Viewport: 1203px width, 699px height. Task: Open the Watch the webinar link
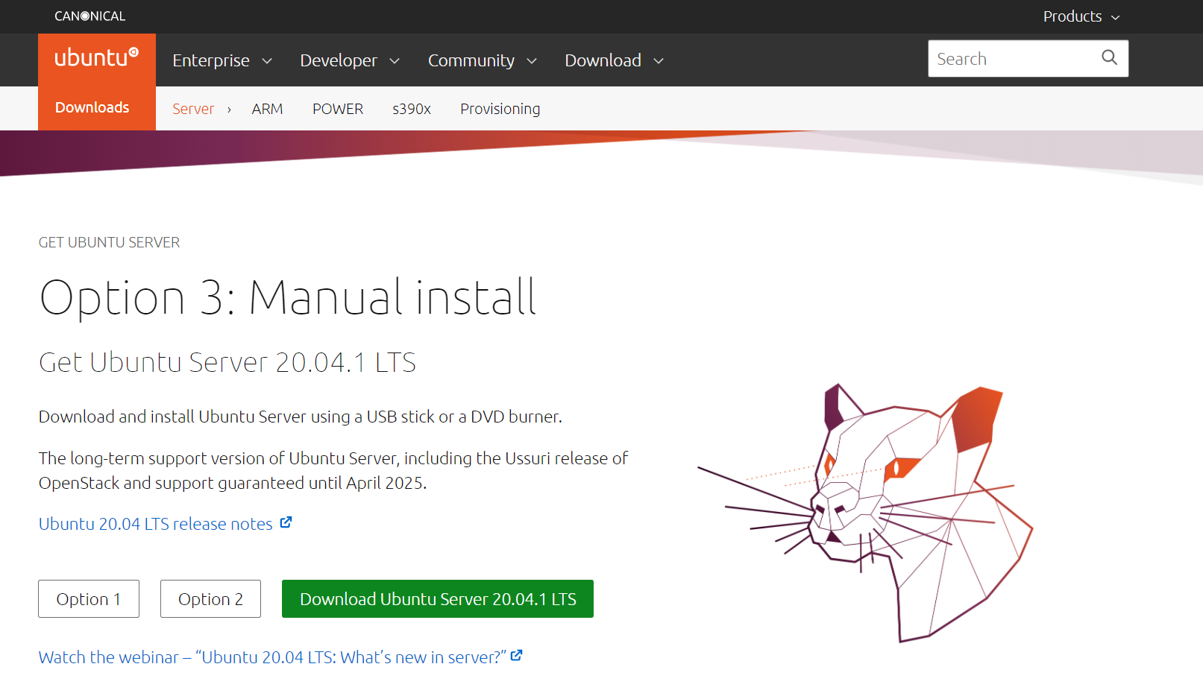272,657
